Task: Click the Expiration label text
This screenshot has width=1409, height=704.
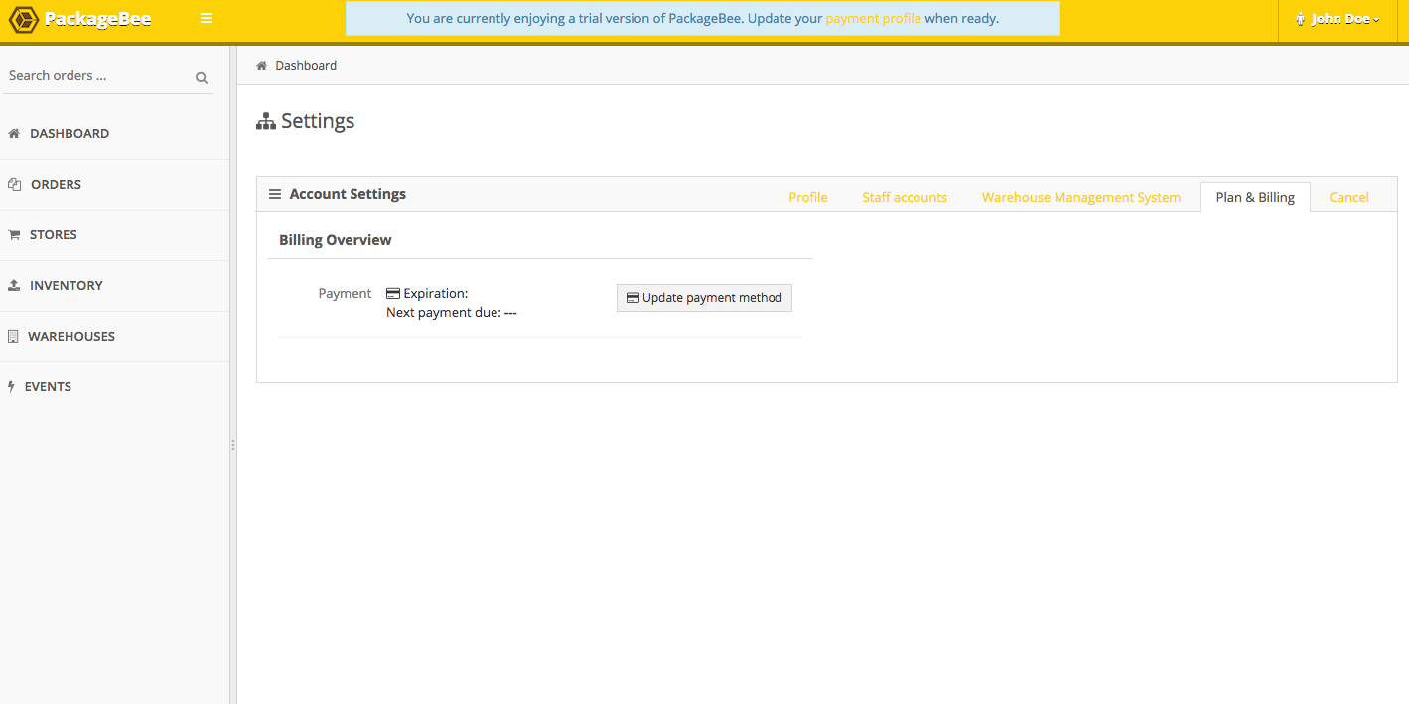Action: [436, 294]
